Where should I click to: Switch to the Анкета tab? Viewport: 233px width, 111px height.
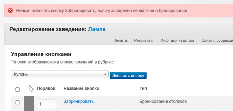tap(121, 41)
